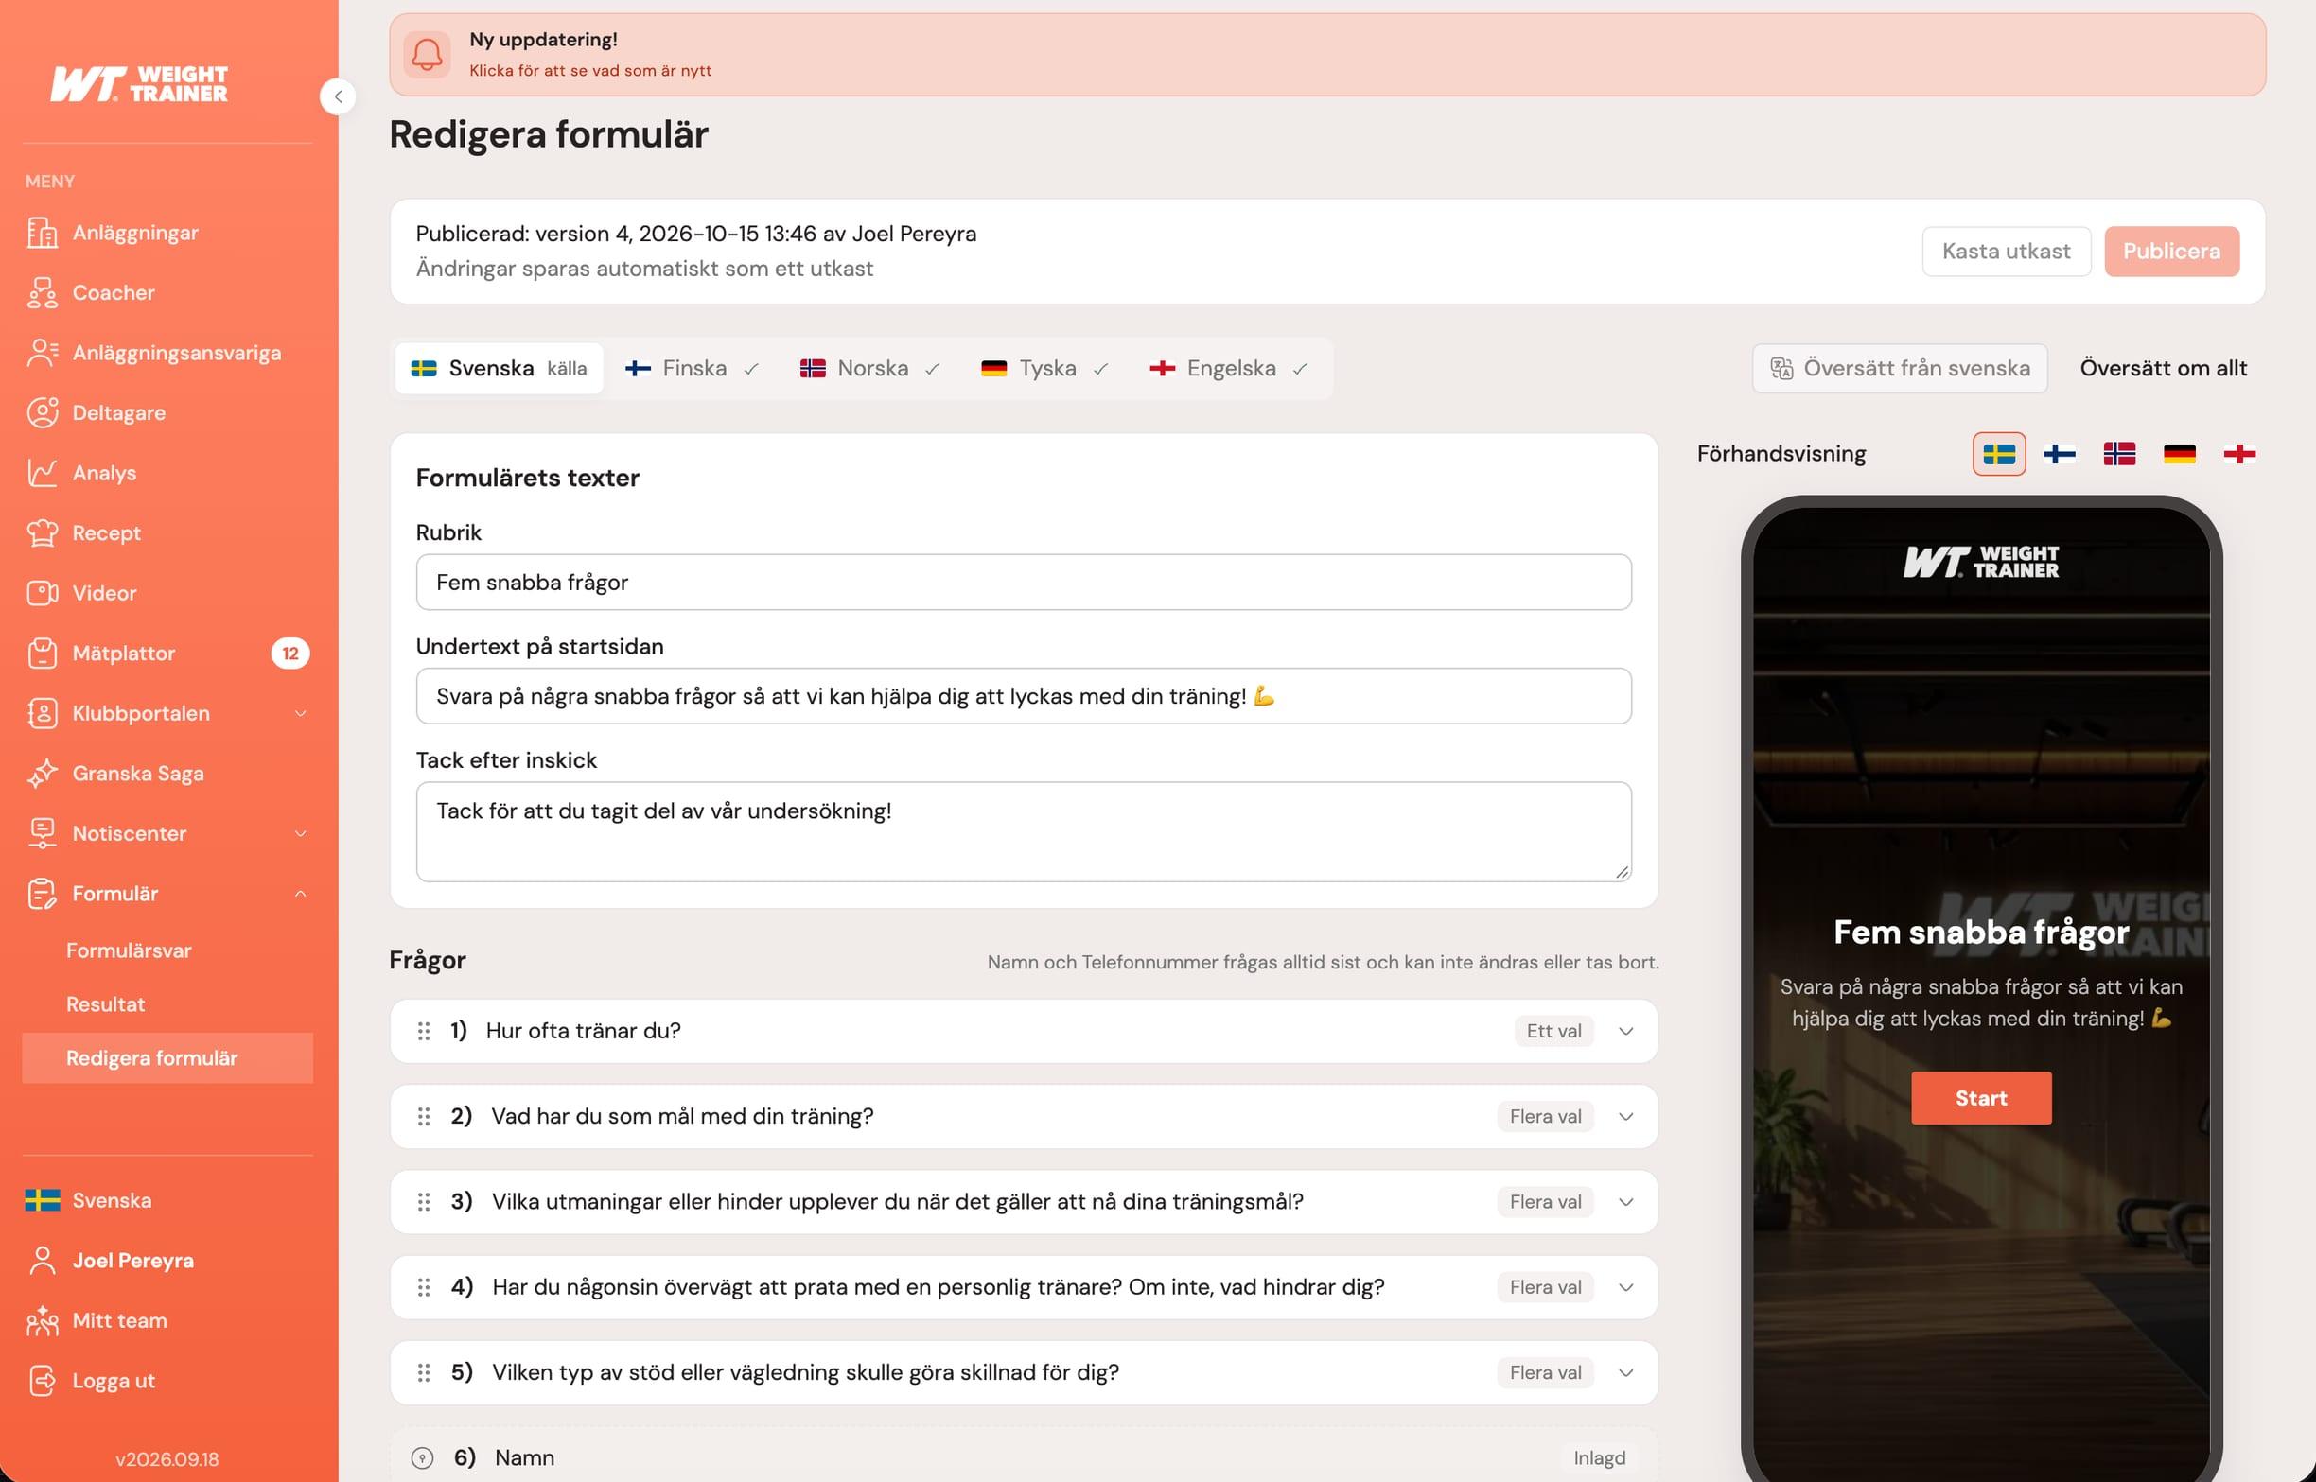Preview the form with the Swedish flag

click(1999, 454)
